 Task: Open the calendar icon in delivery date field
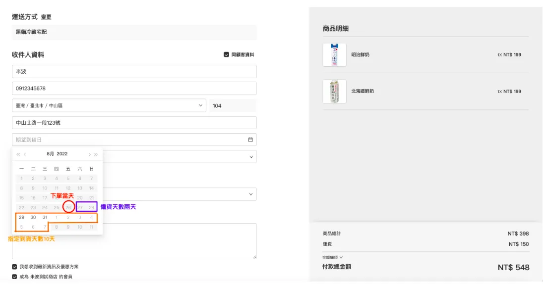pyautogui.click(x=250, y=140)
